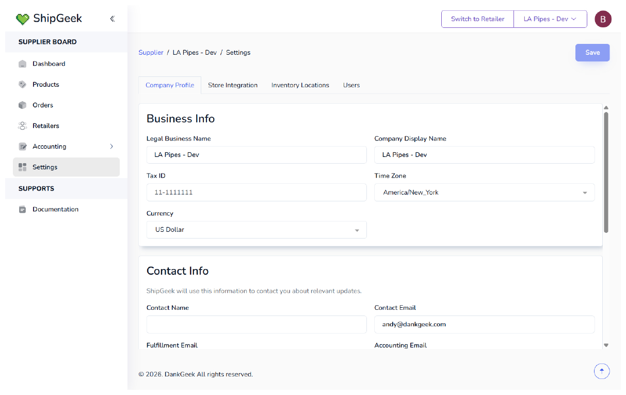Click the back-to-top arrow button
Viewport: 626px width, 395px height.
point(602,371)
